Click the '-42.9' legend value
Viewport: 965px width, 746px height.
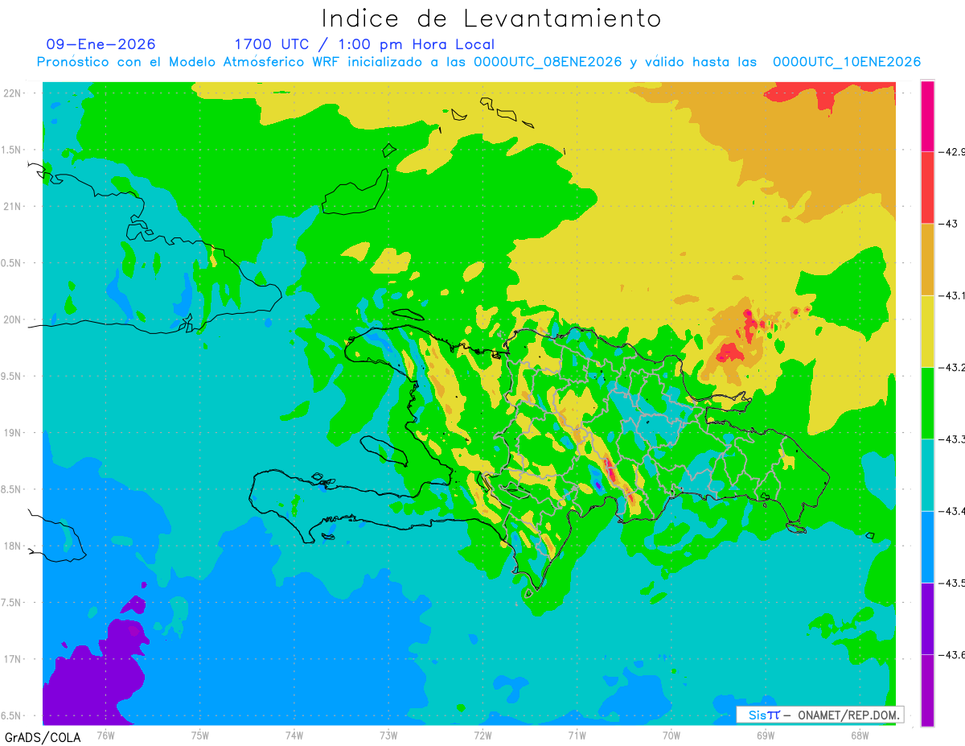953,151
